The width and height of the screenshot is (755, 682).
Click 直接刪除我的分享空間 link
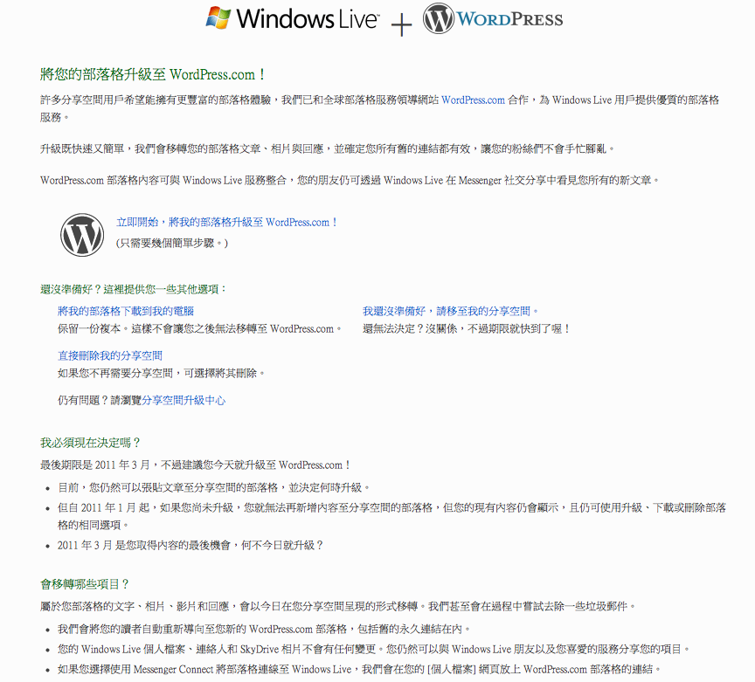[110, 355]
